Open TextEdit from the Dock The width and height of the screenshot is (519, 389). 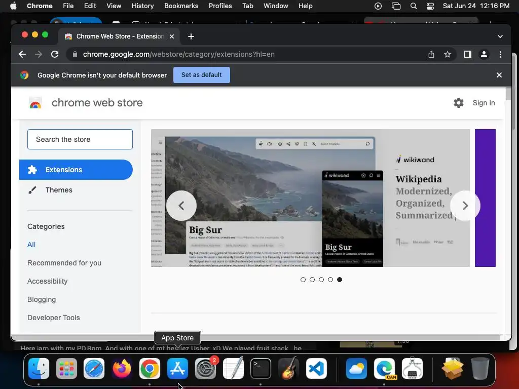point(233,369)
